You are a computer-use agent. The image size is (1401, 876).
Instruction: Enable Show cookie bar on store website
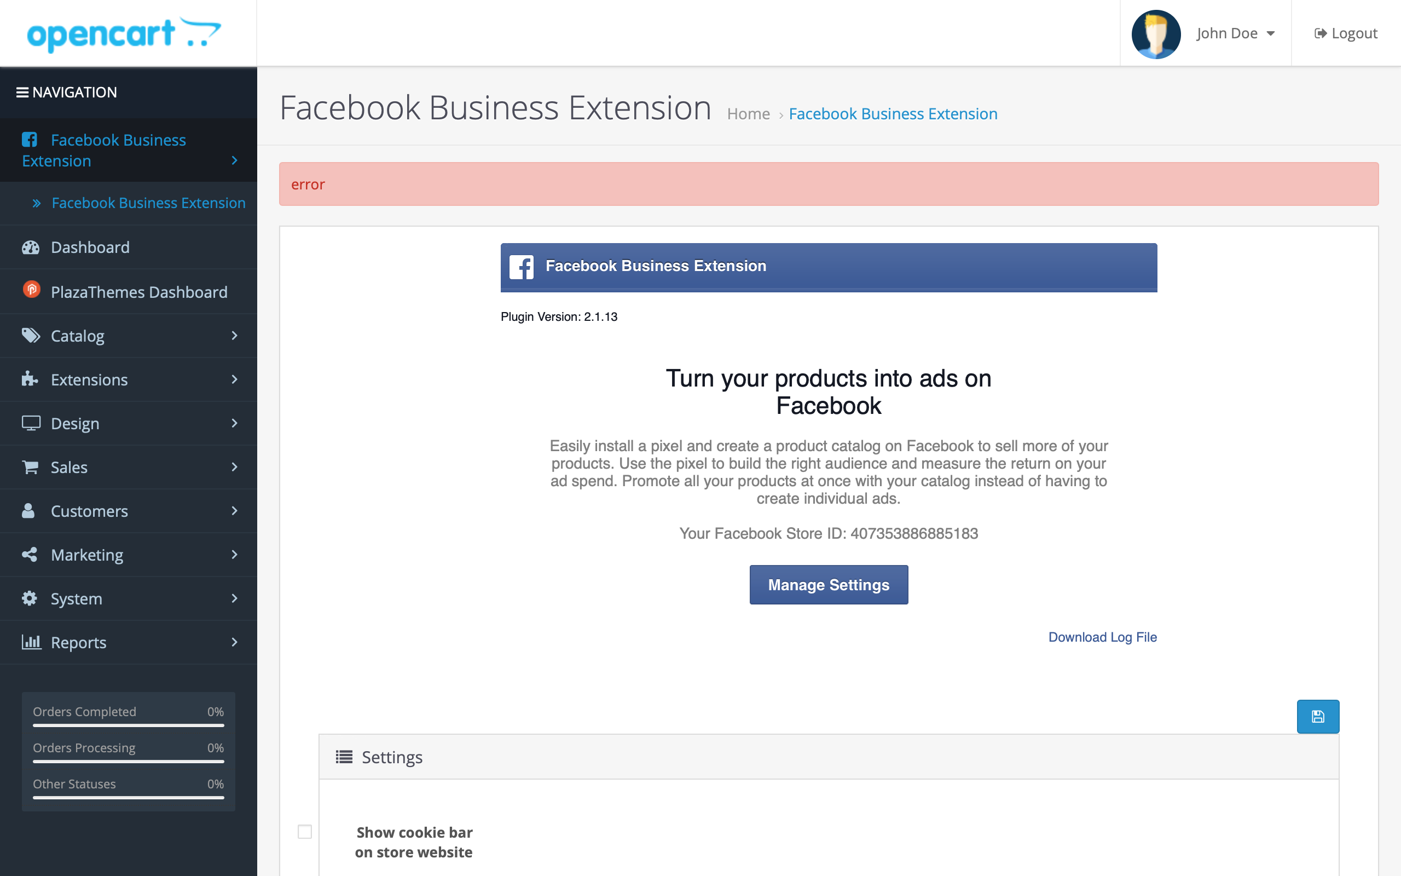[x=305, y=832]
